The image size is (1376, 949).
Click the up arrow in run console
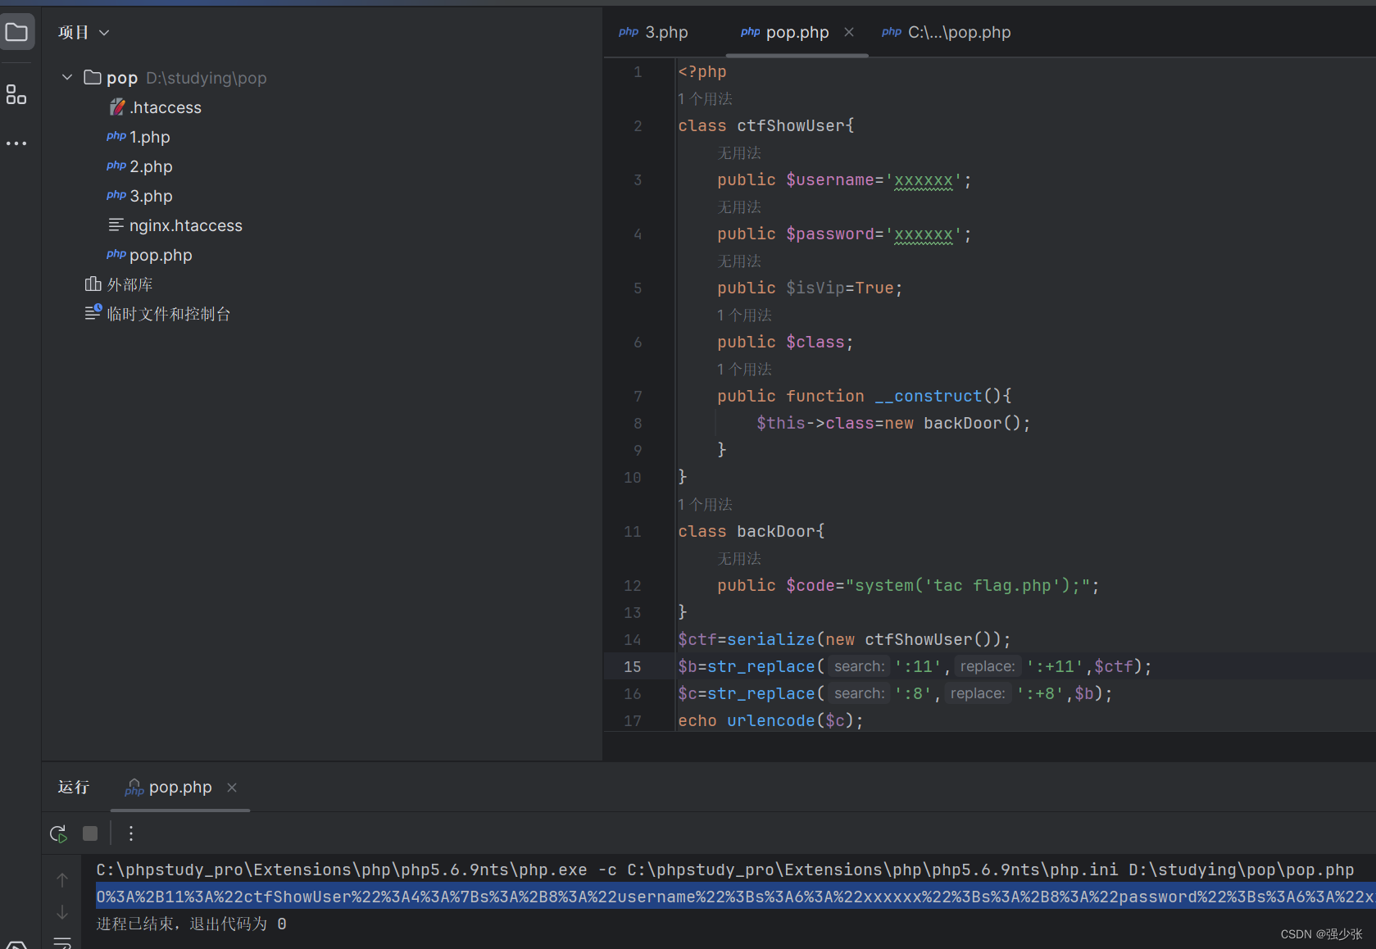62,880
